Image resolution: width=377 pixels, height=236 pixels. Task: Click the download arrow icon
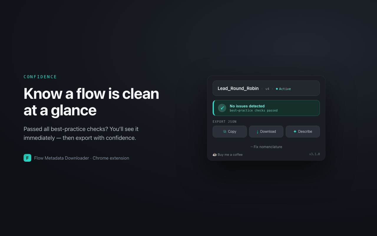tap(257, 132)
